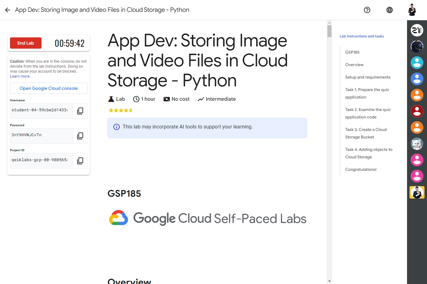This screenshot has height=284, width=427.
Task: Click the Project ID field qwiklabs-gcp
Action: (41, 161)
